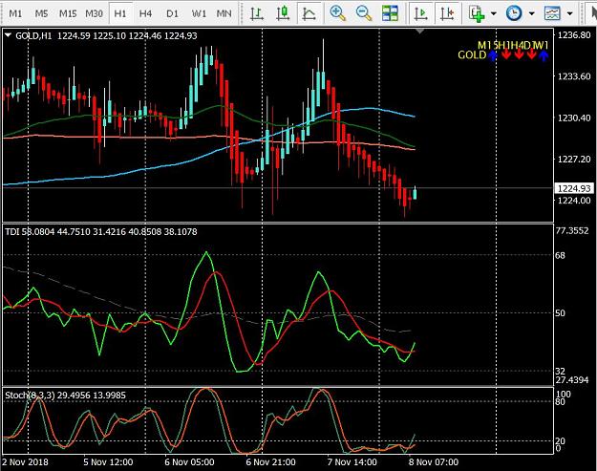Tile chart windows with grid icon

[390, 13]
